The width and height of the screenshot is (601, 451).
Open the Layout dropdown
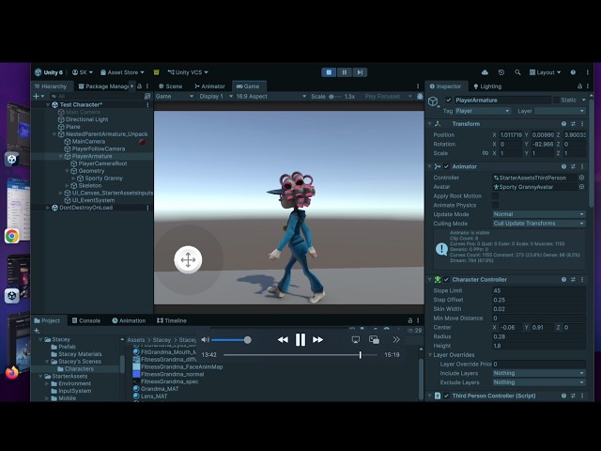click(x=545, y=72)
